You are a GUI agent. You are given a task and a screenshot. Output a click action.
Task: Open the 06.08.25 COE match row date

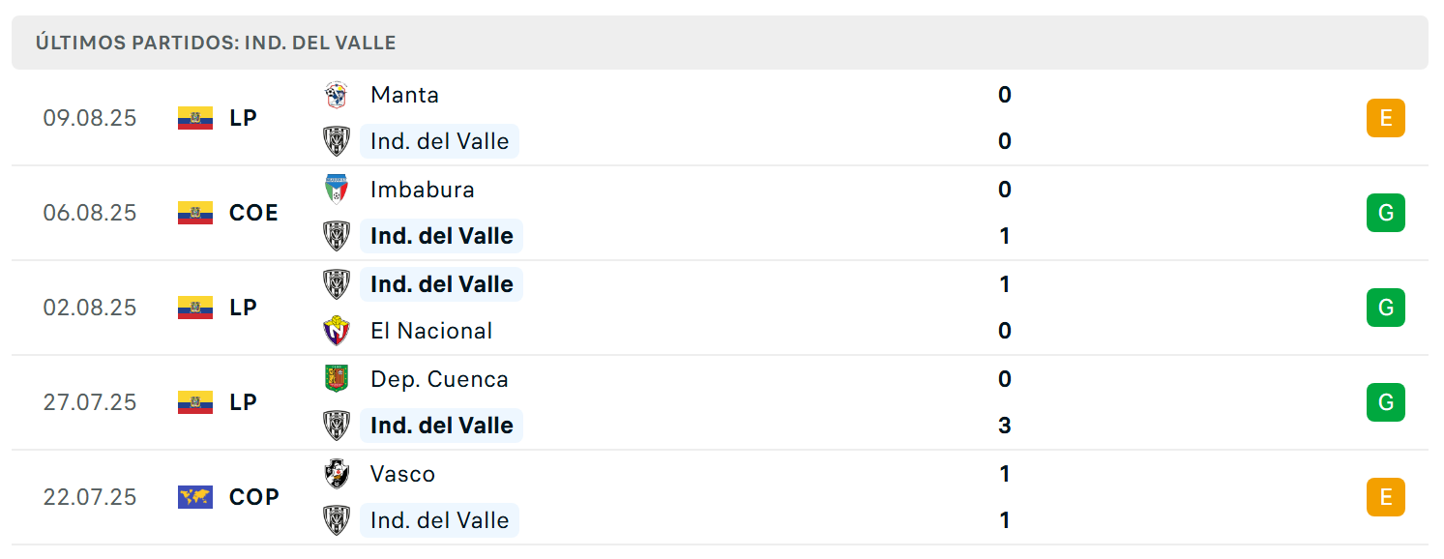pyautogui.click(x=90, y=213)
